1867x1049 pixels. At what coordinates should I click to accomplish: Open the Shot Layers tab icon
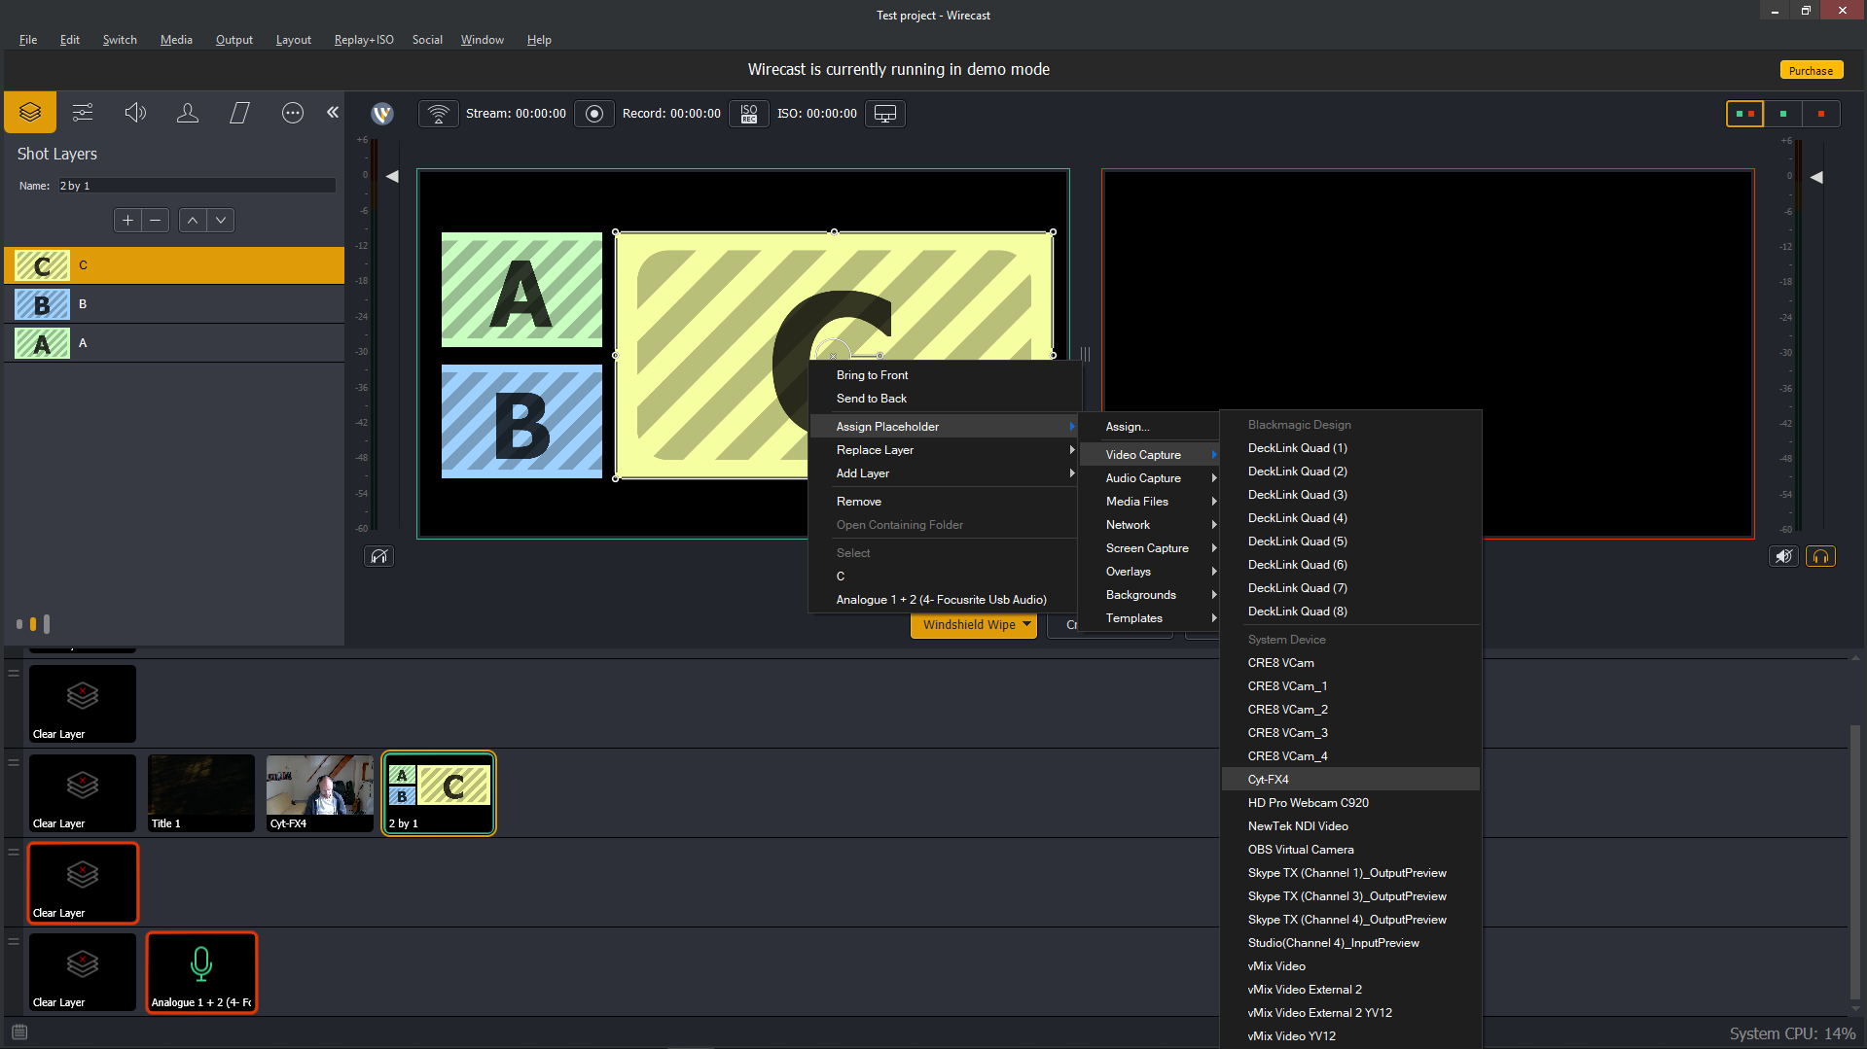pos(30,113)
